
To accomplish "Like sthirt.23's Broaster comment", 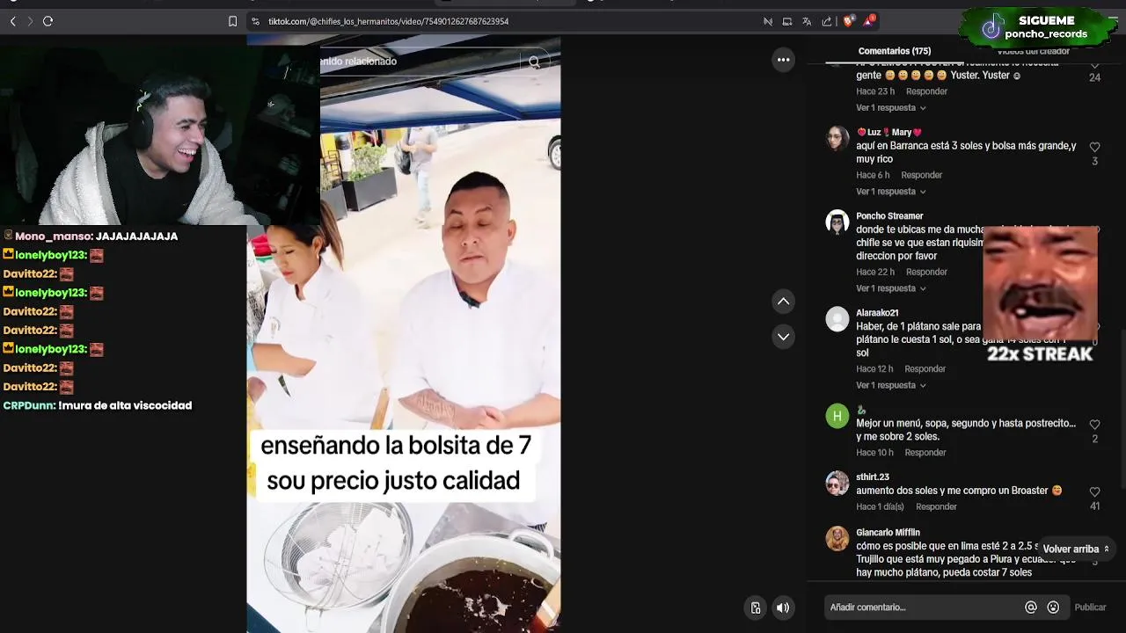I will tap(1094, 492).
